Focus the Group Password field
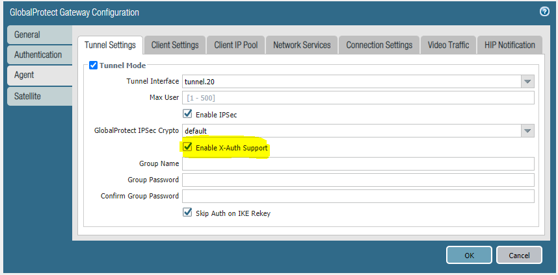 point(358,180)
